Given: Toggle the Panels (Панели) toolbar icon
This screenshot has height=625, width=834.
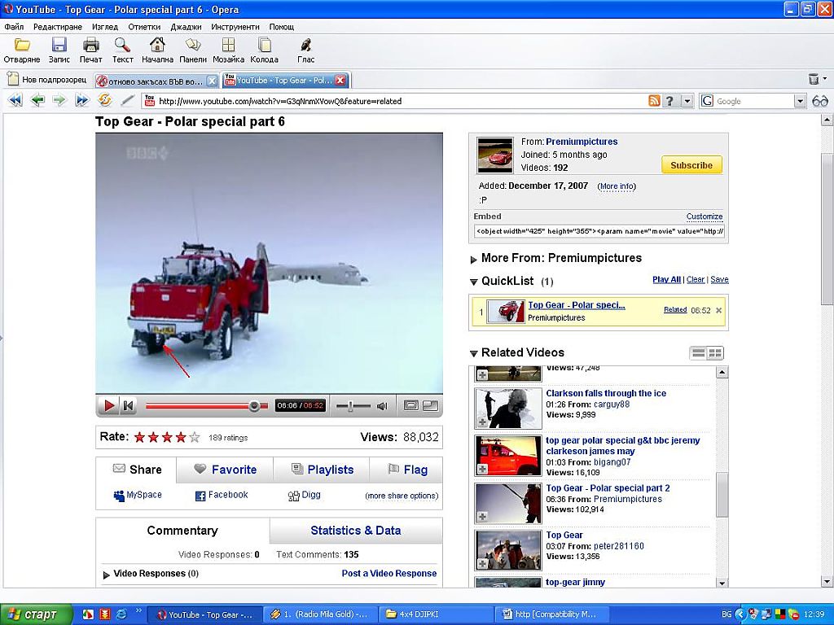Looking at the screenshot, I should pyautogui.click(x=192, y=46).
